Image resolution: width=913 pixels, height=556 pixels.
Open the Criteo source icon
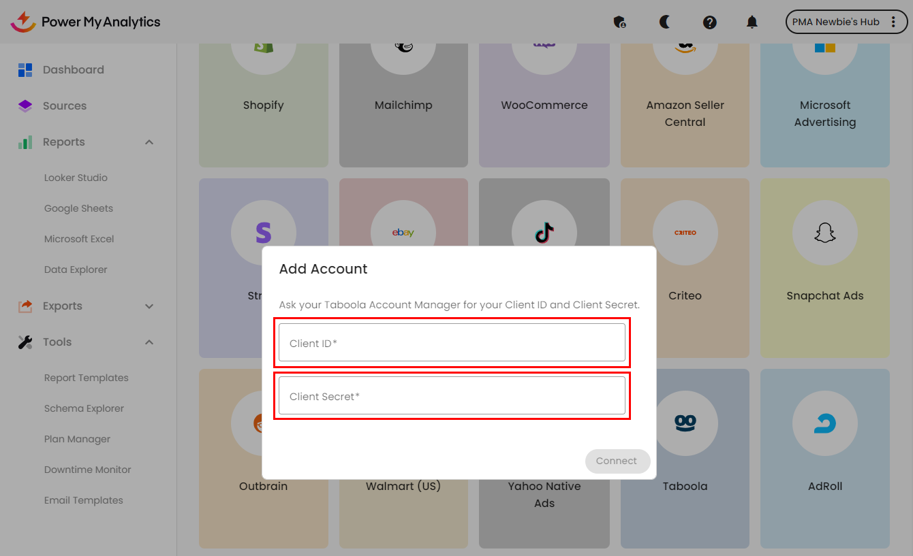coord(685,233)
